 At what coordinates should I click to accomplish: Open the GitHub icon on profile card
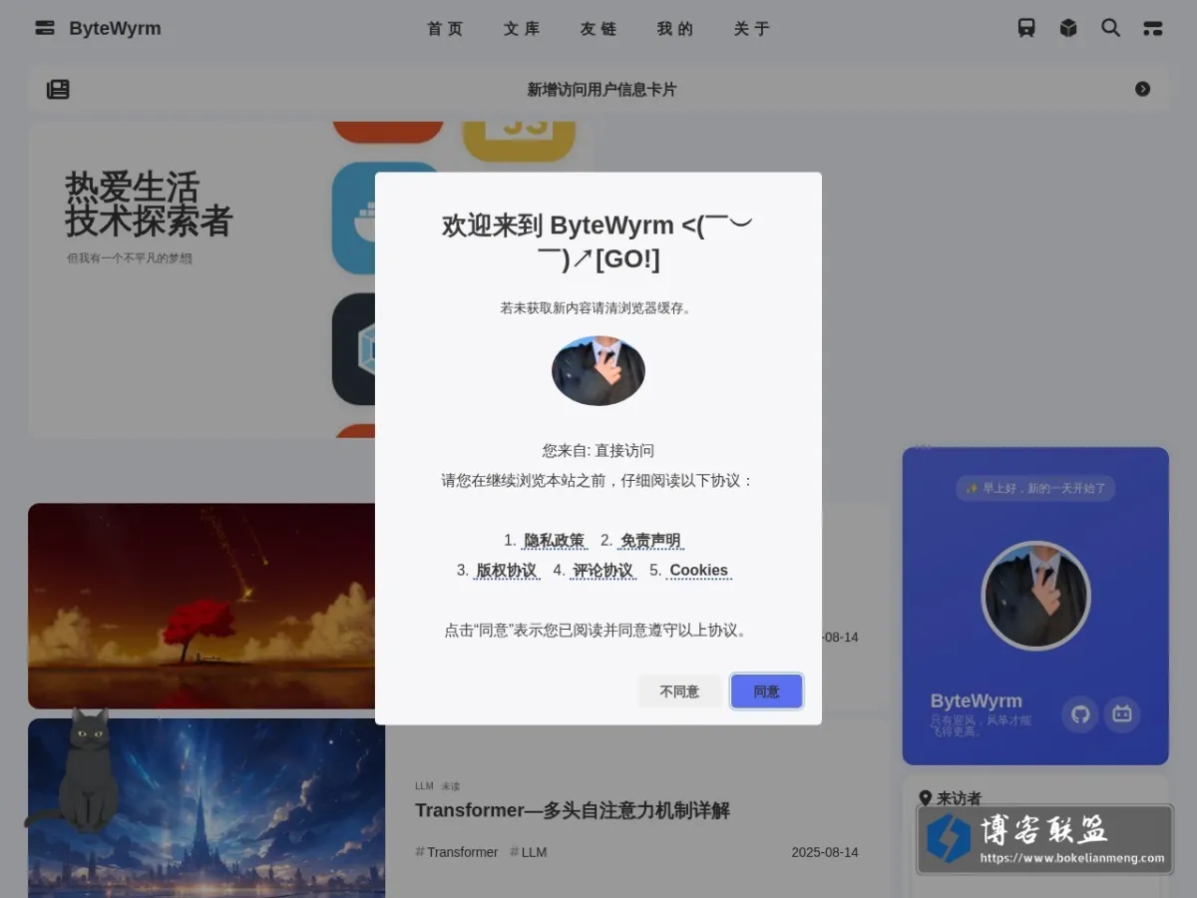click(1079, 714)
